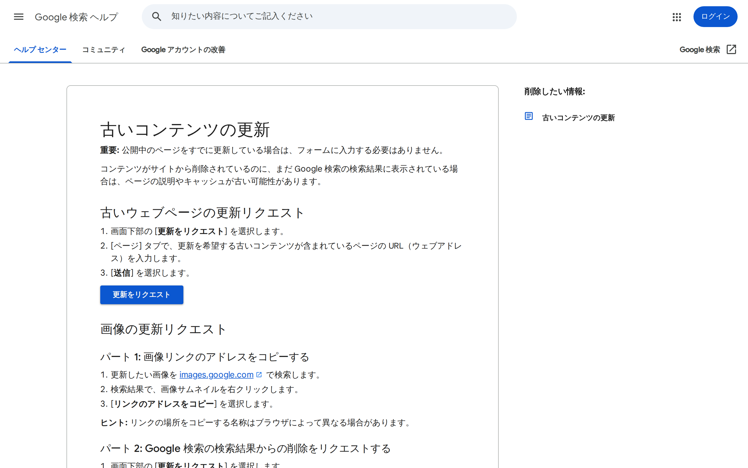Click heading パート 1: 画像リンクのアドレスをコピーする

pyautogui.click(x=205, y=357)
